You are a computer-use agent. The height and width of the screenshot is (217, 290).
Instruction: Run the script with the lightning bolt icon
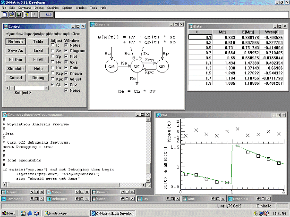27,15
